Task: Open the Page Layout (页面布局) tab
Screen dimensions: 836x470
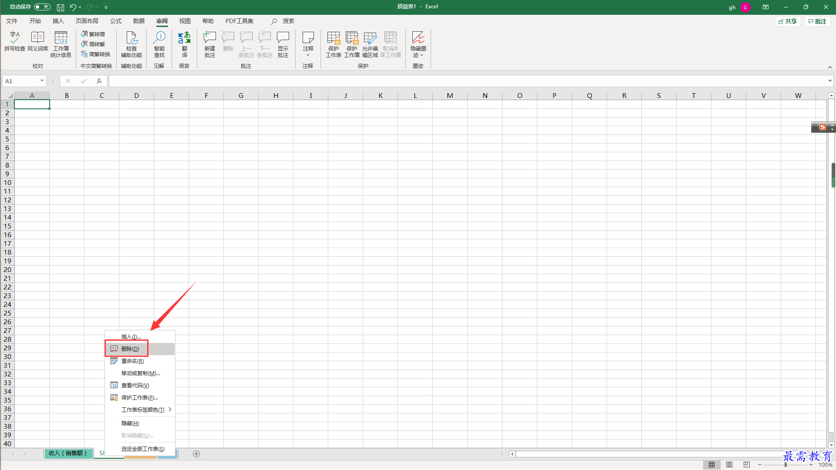Action: 87,21
